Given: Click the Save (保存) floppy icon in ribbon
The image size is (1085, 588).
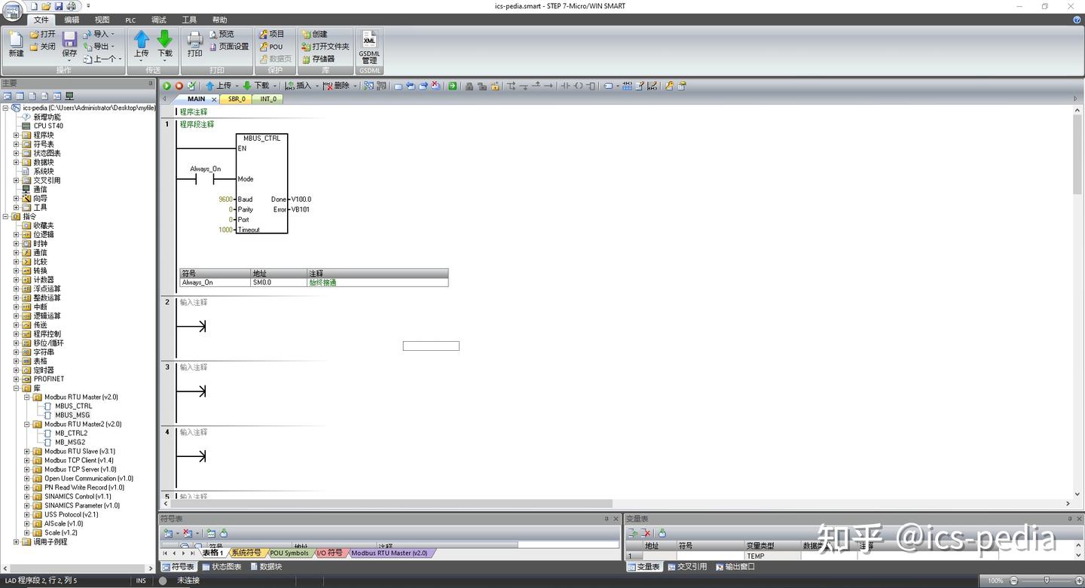Looking at the screenshot, I should click(x=69, y=40).
